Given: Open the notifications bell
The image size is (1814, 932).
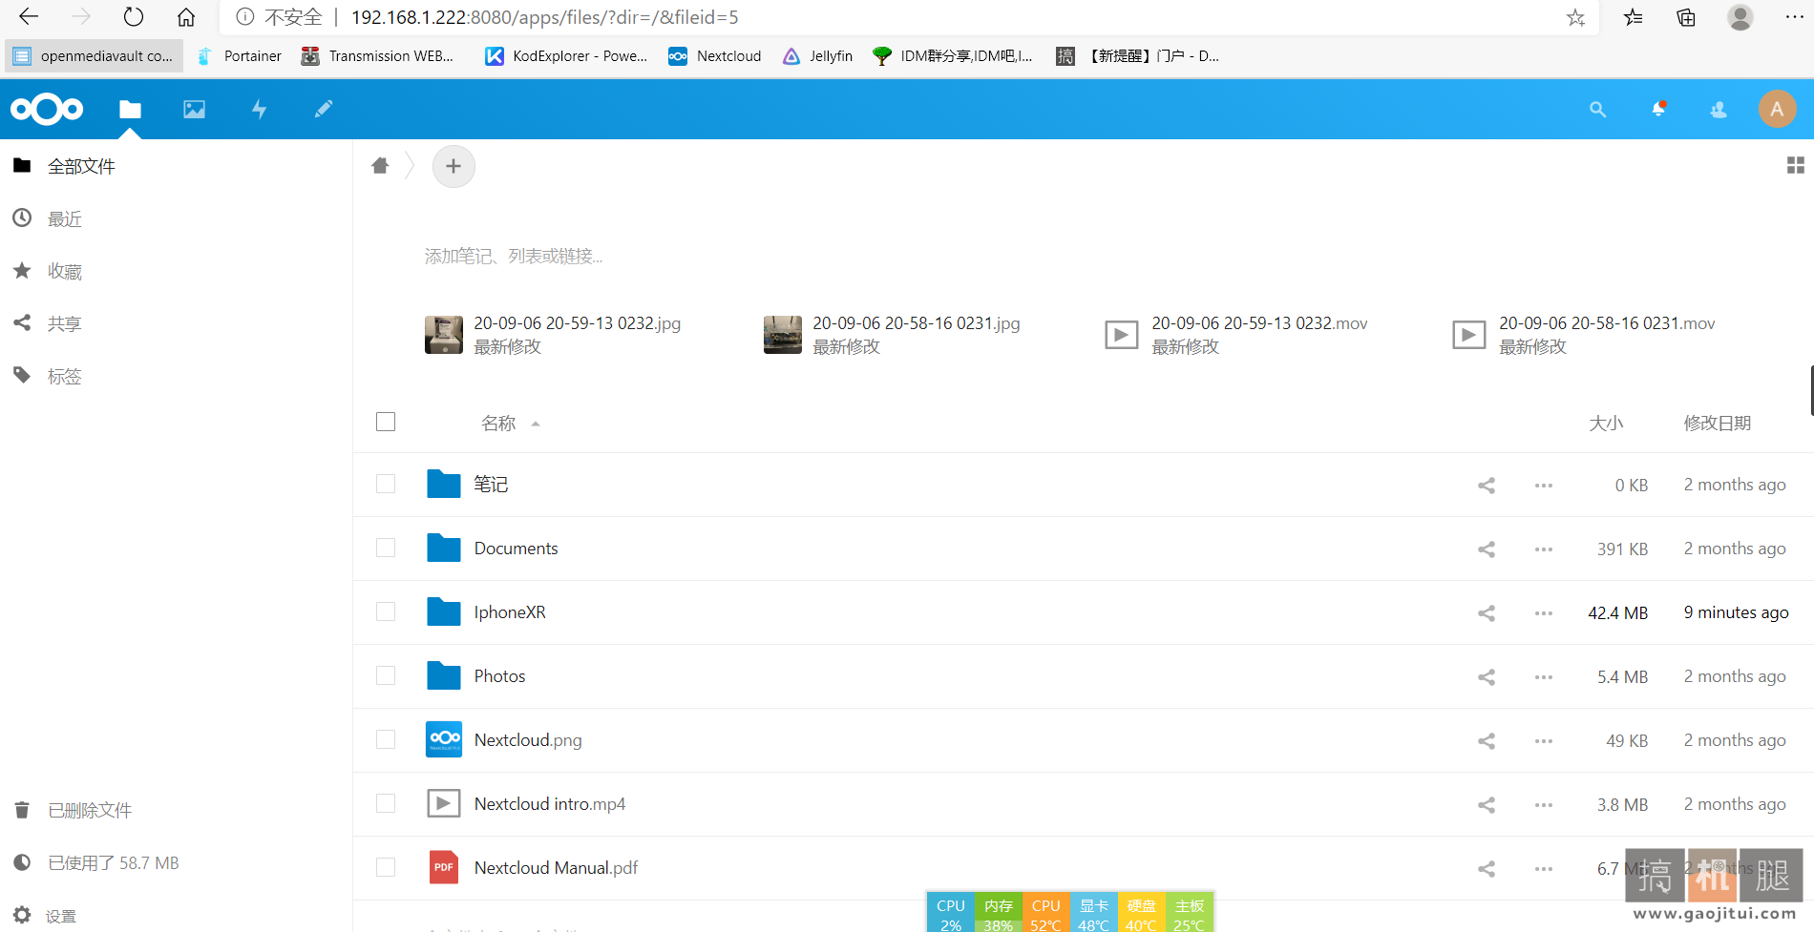Looking at the screenshot, I should tap(1658, 110).
